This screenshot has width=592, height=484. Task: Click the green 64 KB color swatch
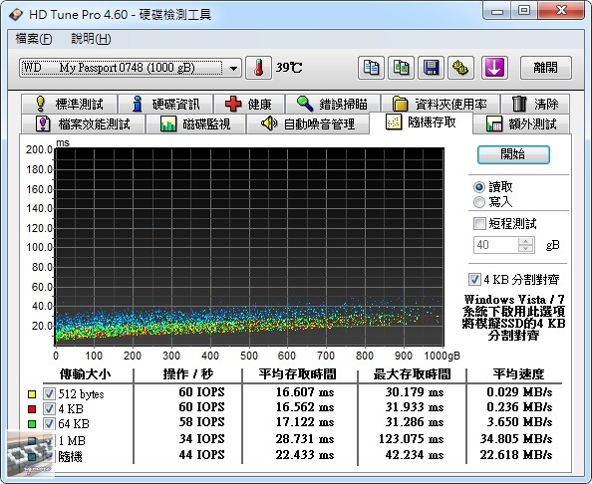pyautogui.click(x=32, y=424)
